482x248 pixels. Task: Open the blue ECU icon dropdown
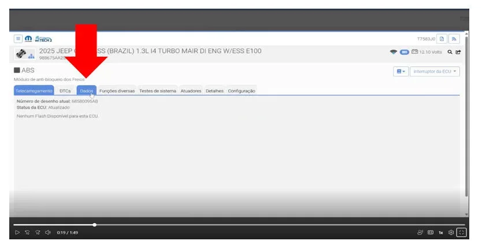pyautogui.click(x=401, y=71)
